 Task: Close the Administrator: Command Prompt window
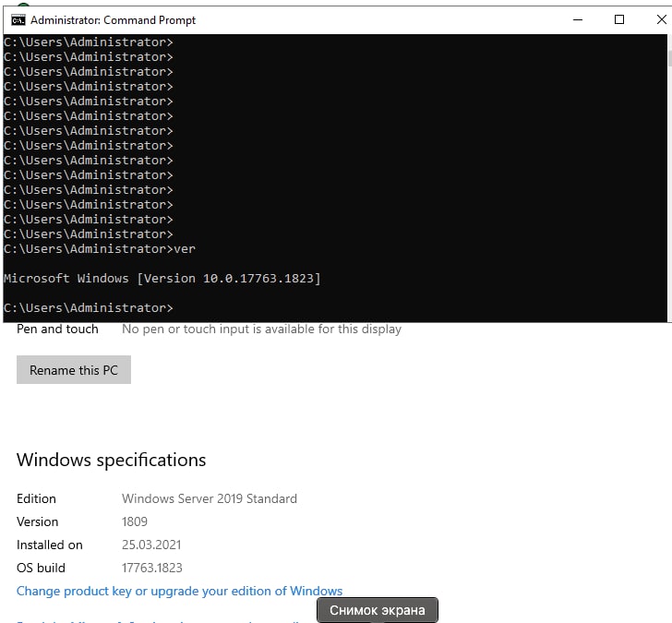(661, 19)
